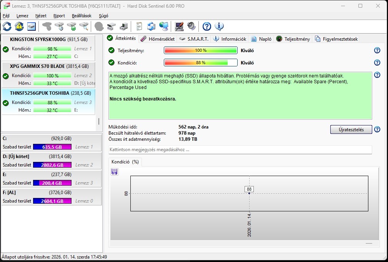The height and width of the screenshot is (262, 388).
Task: Click the Teljesítmény 100% progress bar
Action: pos(200,50)
